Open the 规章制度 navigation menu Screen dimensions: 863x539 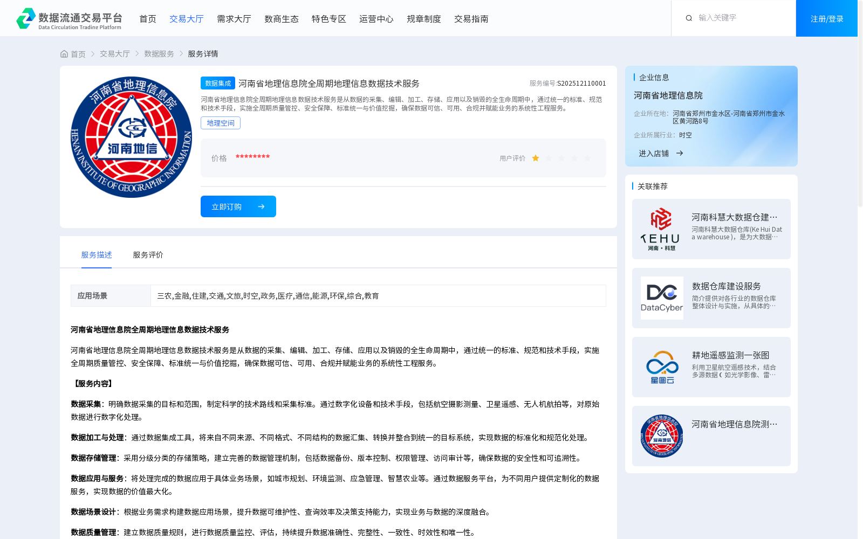tap(424, 19)
